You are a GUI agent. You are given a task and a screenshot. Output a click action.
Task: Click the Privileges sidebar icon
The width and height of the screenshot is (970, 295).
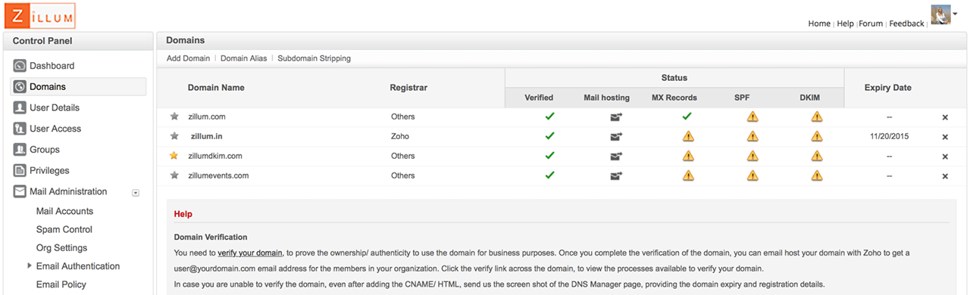tap(20, 170)
